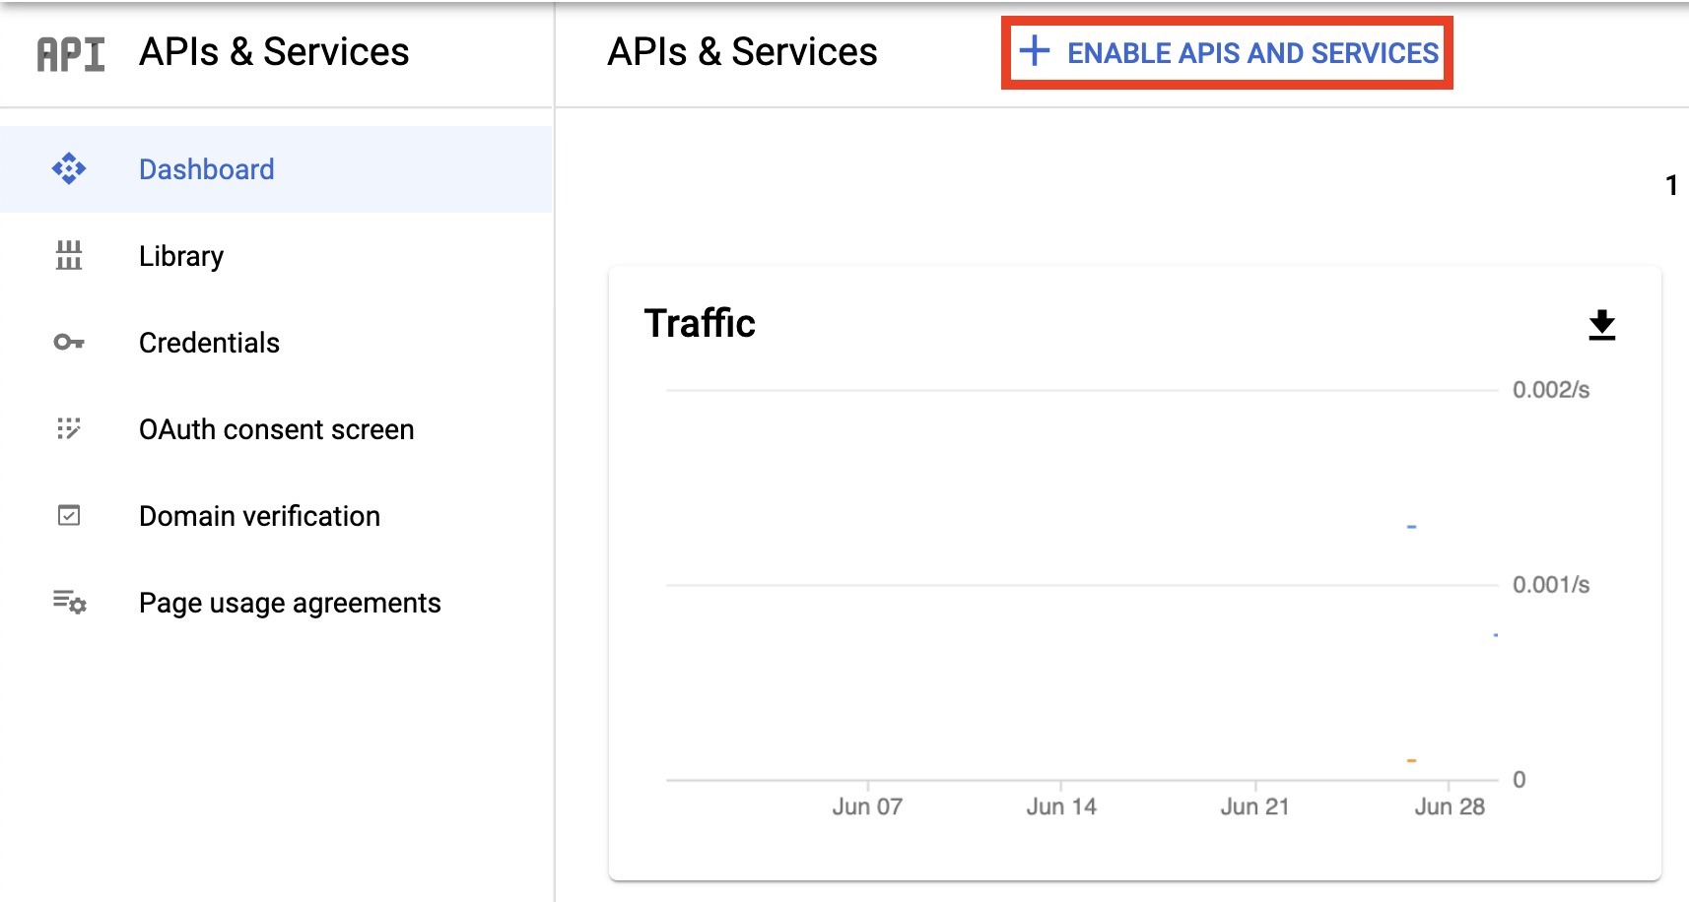Navigate to Domain verification
Viewport: 1689px width, 902px height.
pos(259,516)
